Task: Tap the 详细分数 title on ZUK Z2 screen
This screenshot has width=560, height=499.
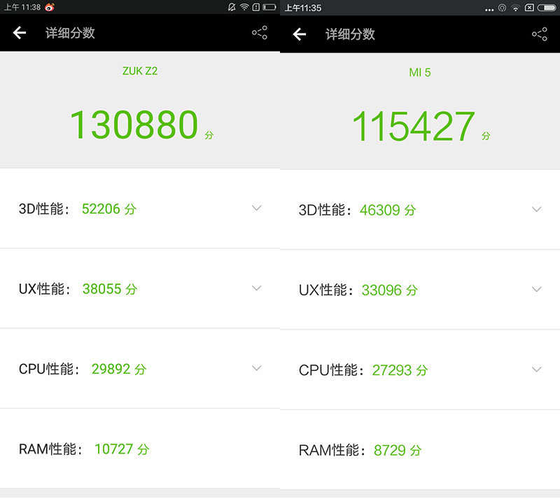Action: point(70,33)
